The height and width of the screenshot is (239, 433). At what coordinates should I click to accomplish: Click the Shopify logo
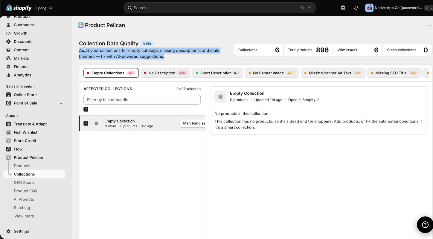[19, 8]
